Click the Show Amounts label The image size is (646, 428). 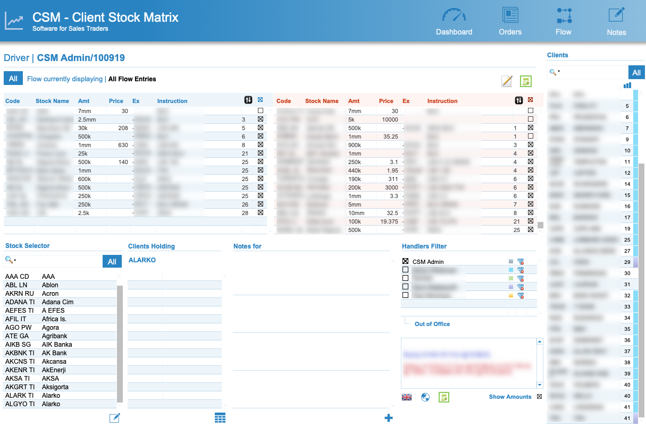510,397
